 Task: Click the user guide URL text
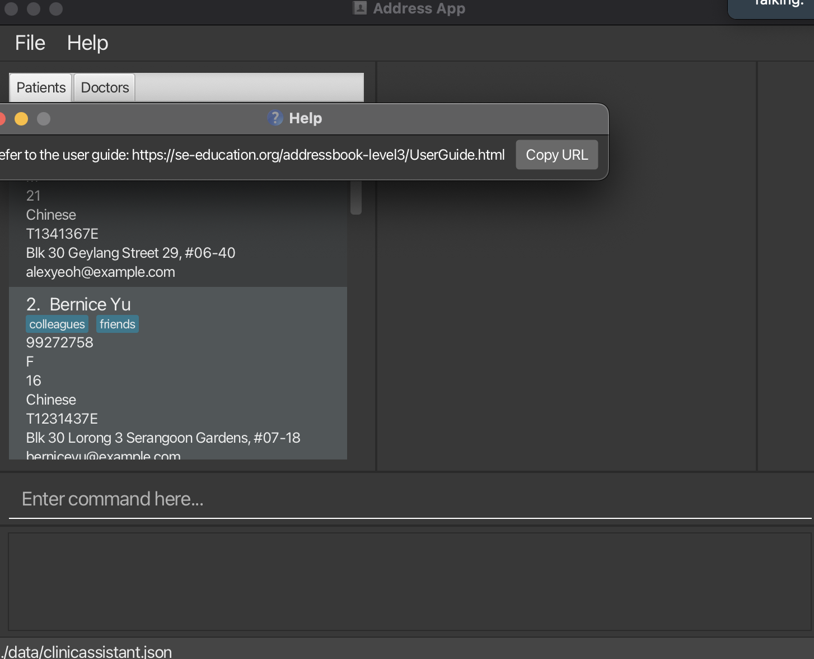(x=318, y=155)
